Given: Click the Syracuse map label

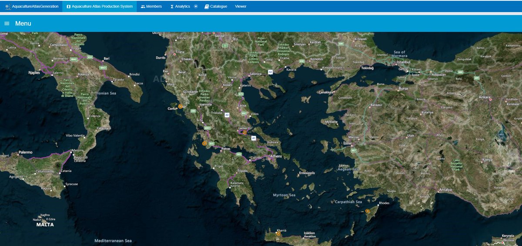Looking at the screenshot, I should [71, 184].
